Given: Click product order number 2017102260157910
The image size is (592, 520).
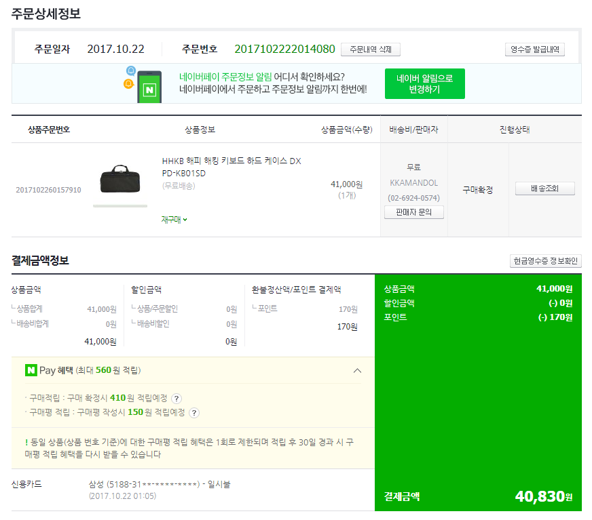Looking at the screenshot, I should 48,190.
